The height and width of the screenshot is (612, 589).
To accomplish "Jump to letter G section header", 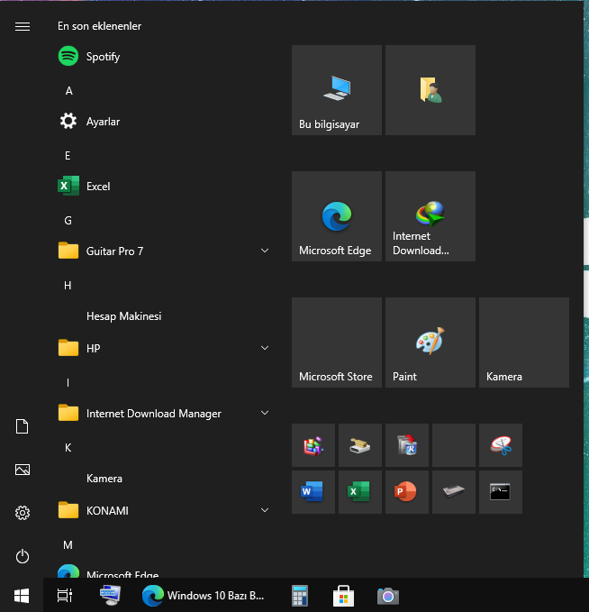I will [x=68, y=220].
